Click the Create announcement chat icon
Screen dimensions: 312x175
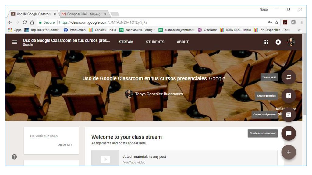pos(289,133)
